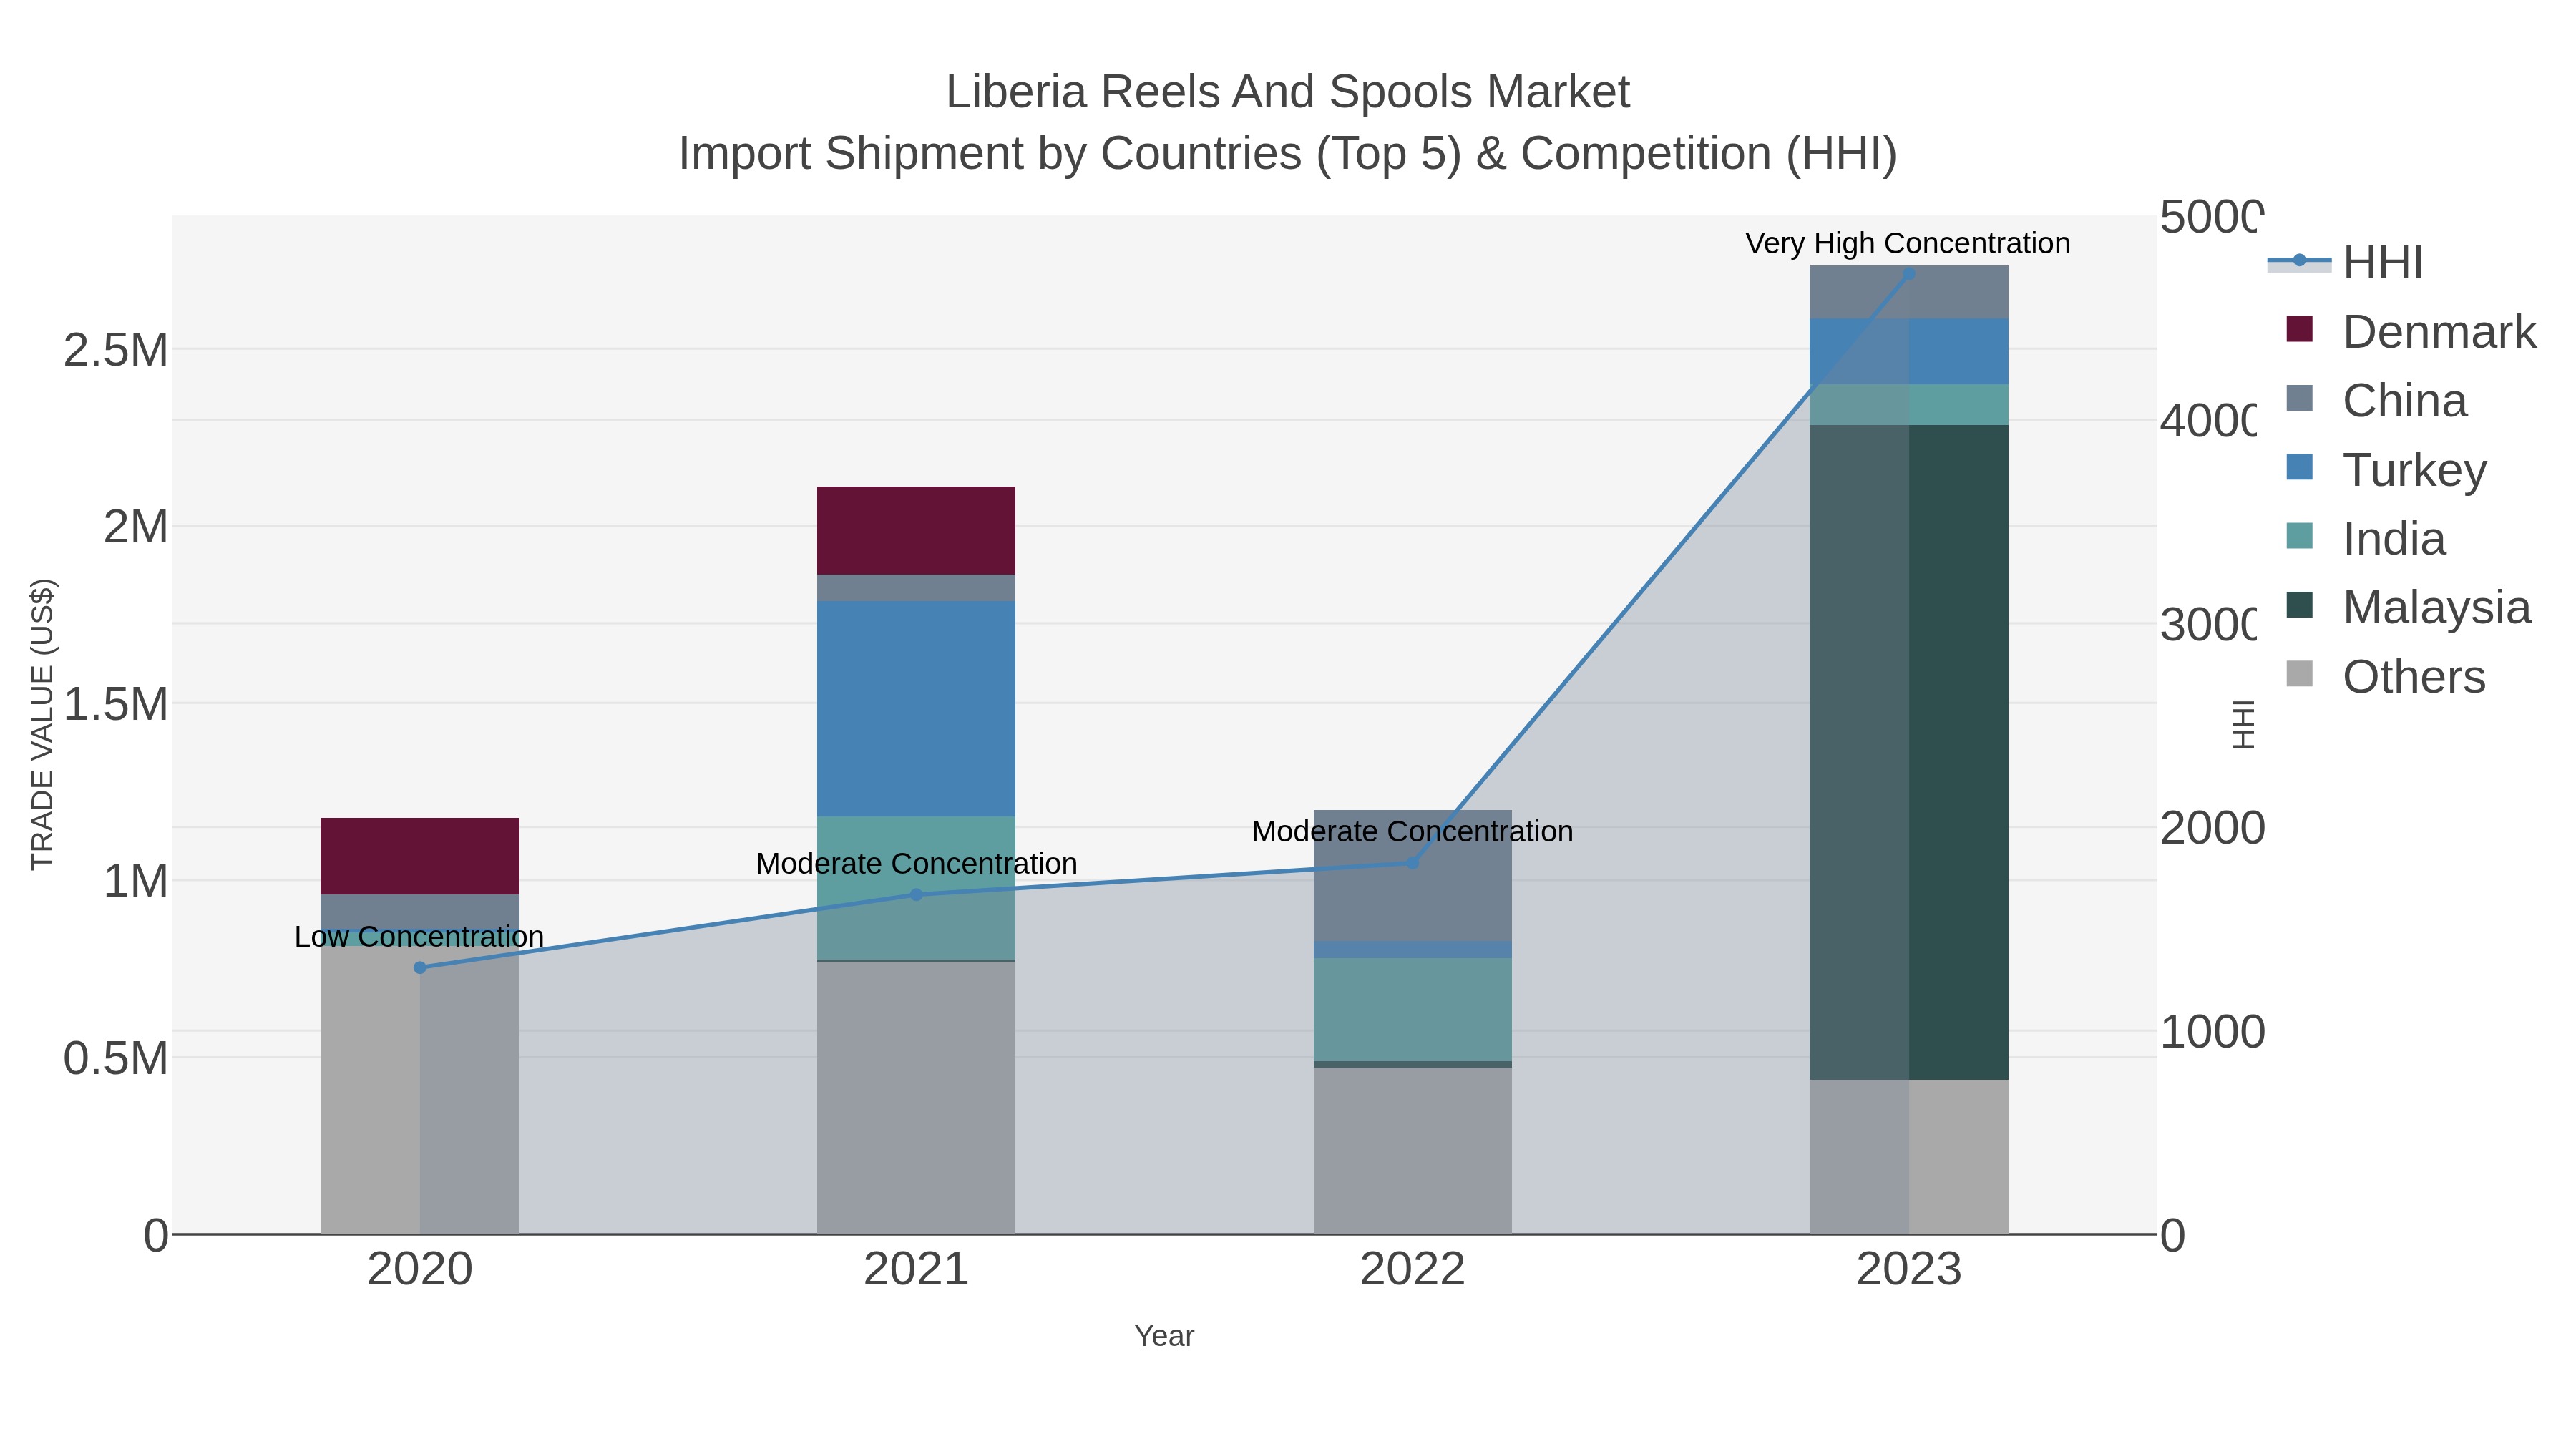Toggle the China legend entry

click(x=2376, y=400)
